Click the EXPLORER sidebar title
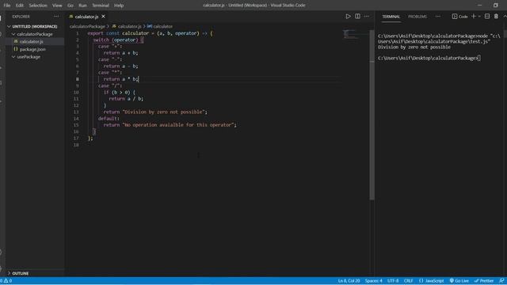507x285 pixels. (x=21, y=17)
